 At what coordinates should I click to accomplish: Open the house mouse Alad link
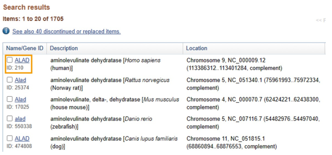click(20, 100)
